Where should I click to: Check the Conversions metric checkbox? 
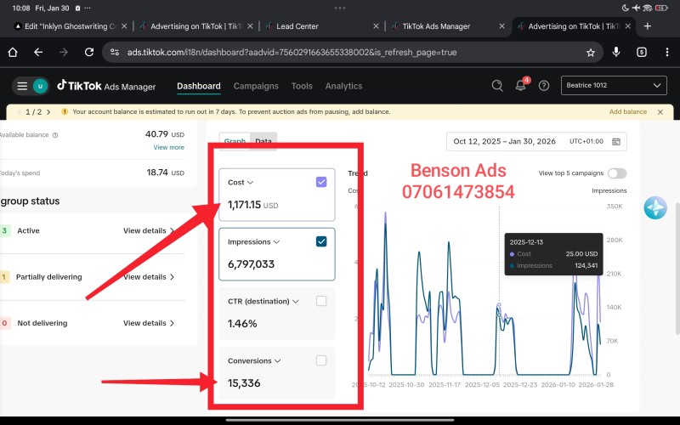click(x=321, y=360)
